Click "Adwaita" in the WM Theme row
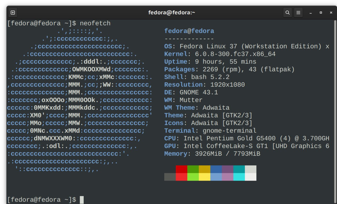 216,108
